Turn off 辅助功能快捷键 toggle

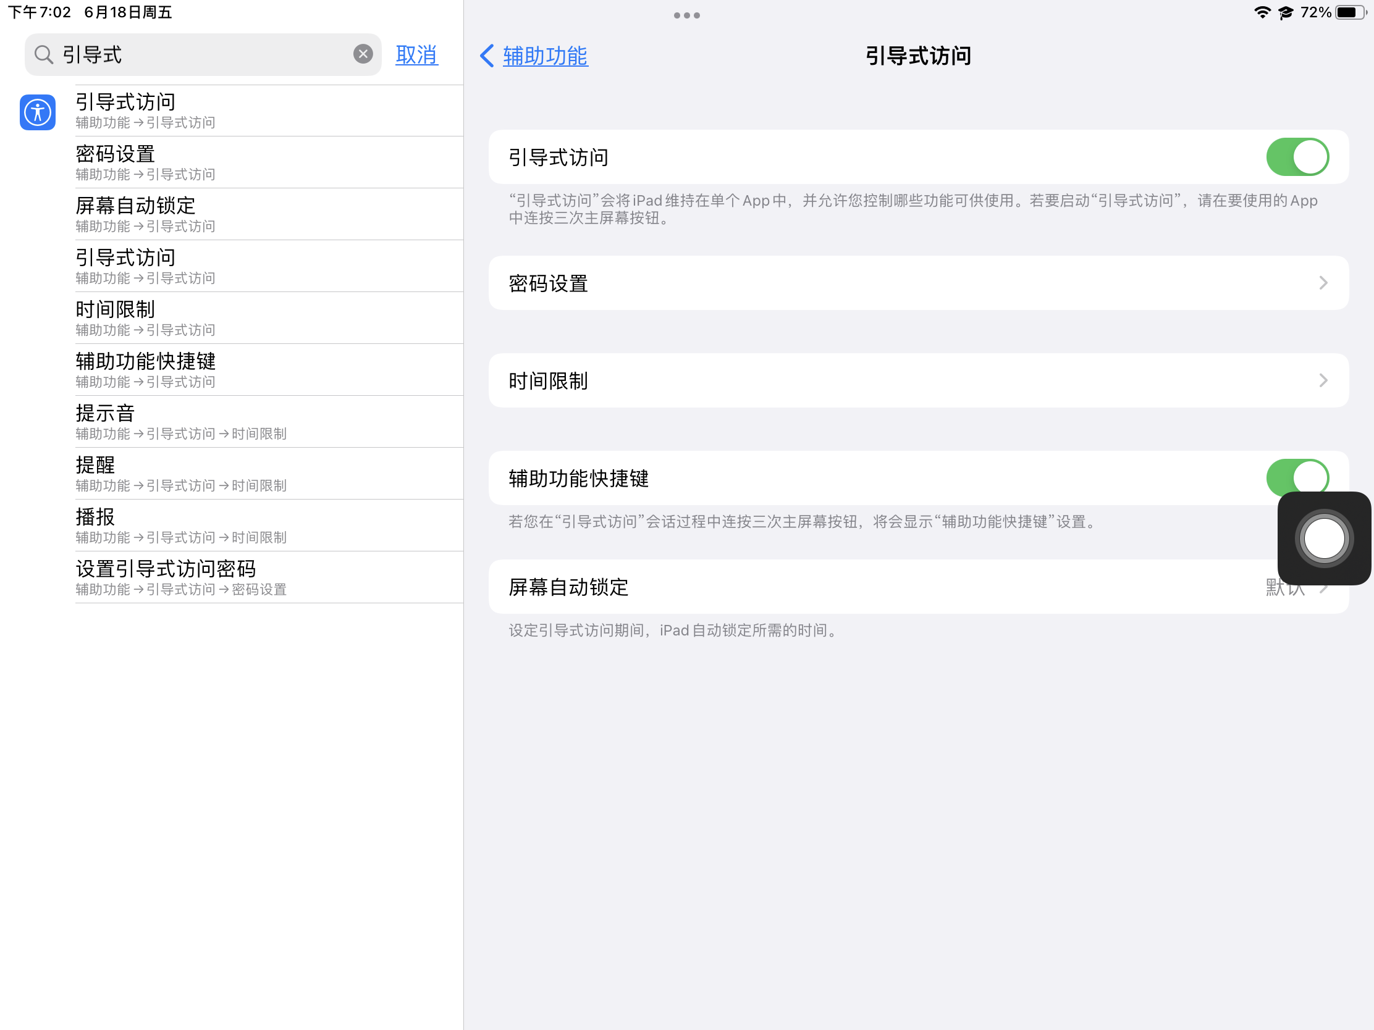click(x=1297, y=477)
